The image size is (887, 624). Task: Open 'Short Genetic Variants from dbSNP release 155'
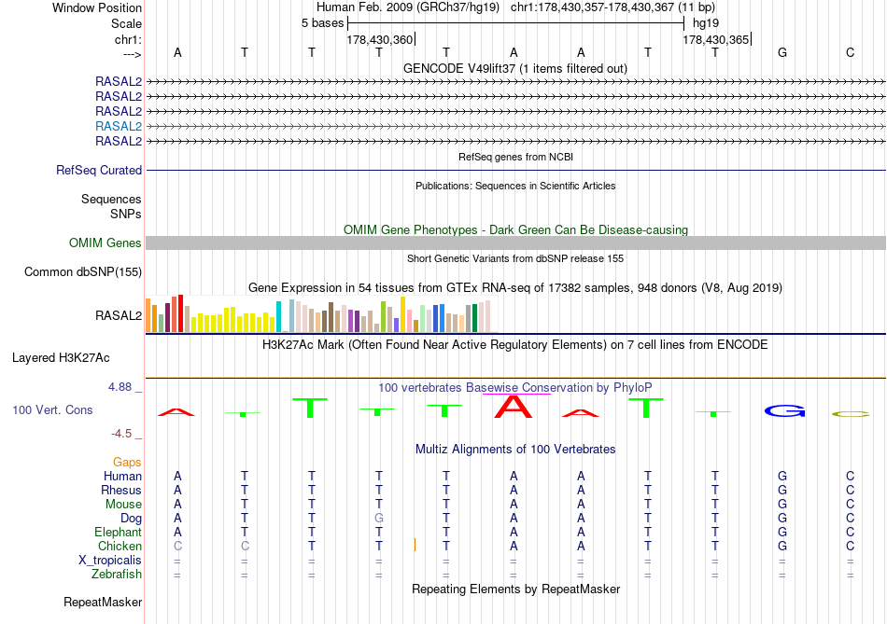pos(515,258)
